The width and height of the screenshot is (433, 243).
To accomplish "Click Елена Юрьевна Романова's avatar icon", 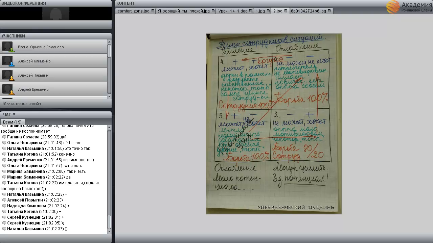I will (x=8, y=47).
